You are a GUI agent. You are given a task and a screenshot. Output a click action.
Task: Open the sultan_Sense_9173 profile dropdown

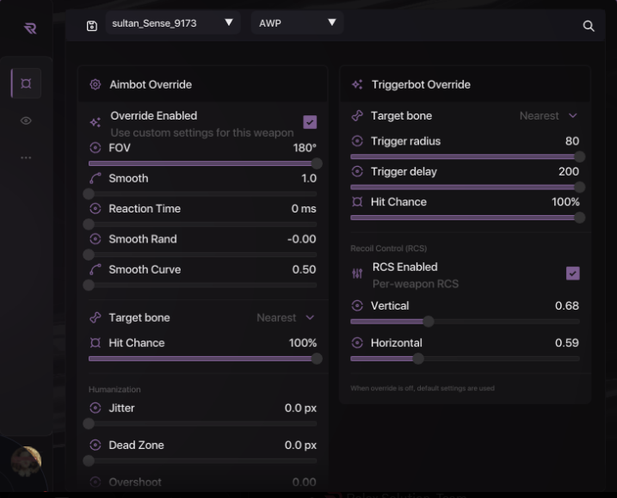pyautogui.click(x=173, y=23)
